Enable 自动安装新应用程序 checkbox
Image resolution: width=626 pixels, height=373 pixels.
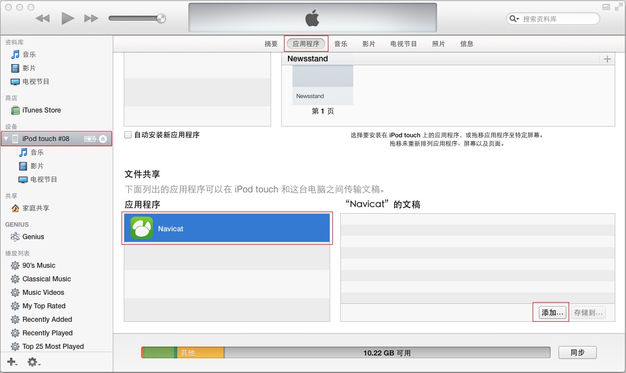(x=128, y=135)
